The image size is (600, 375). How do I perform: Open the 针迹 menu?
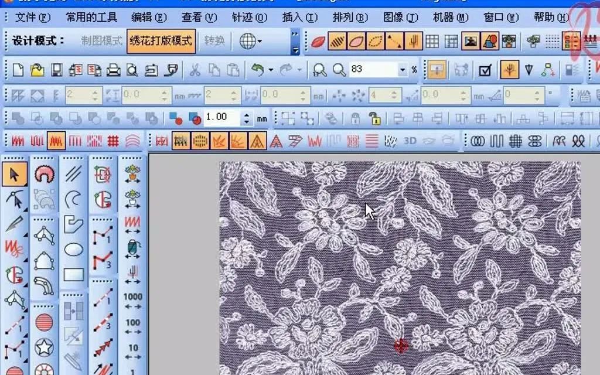coord(250,17)
